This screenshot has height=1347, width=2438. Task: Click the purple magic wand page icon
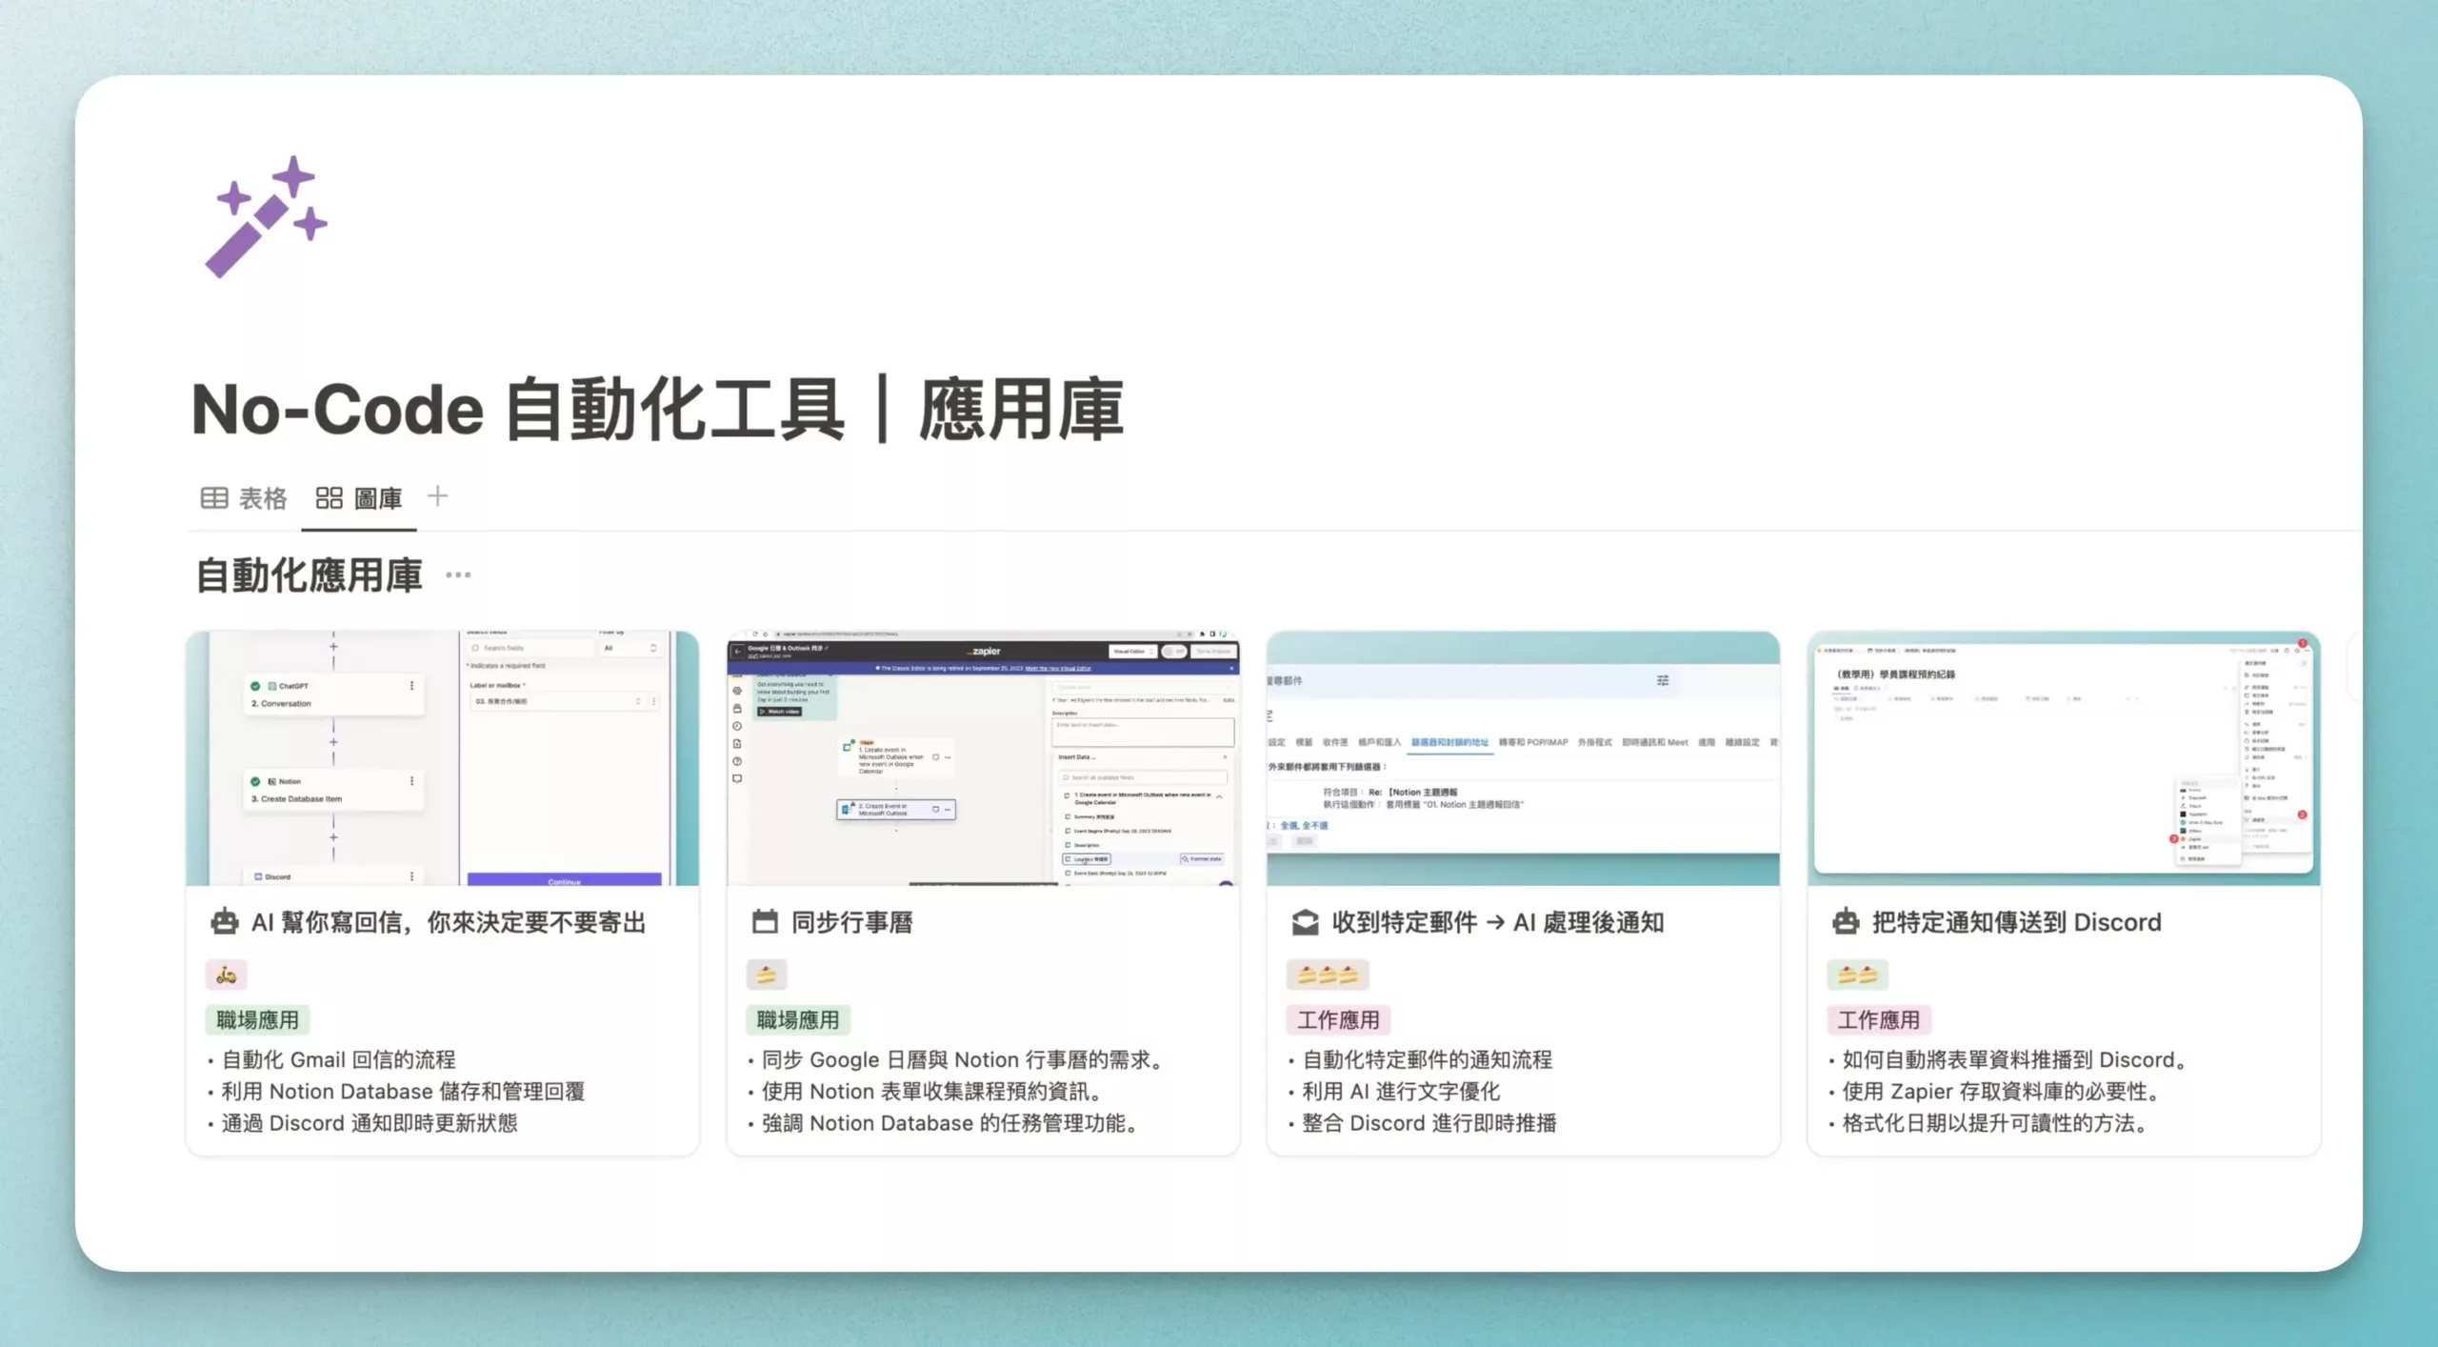coord(266,216)
